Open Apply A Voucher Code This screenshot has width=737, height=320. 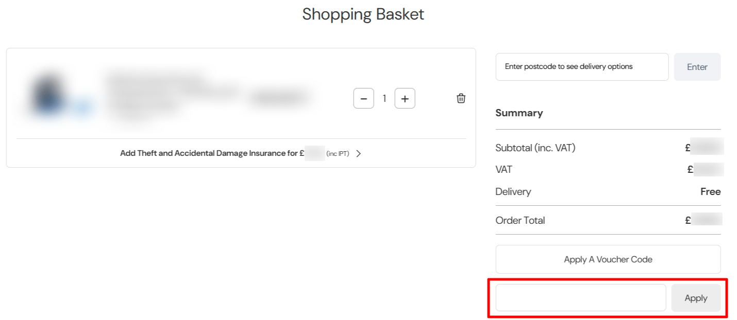point(608,259)
